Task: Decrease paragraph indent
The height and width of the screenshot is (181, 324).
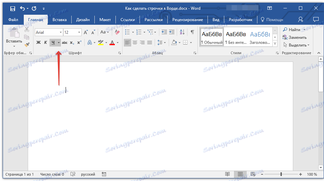Action: (164, 32)
